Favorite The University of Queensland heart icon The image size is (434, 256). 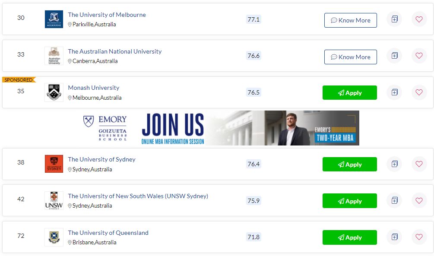tap(419, 237)
